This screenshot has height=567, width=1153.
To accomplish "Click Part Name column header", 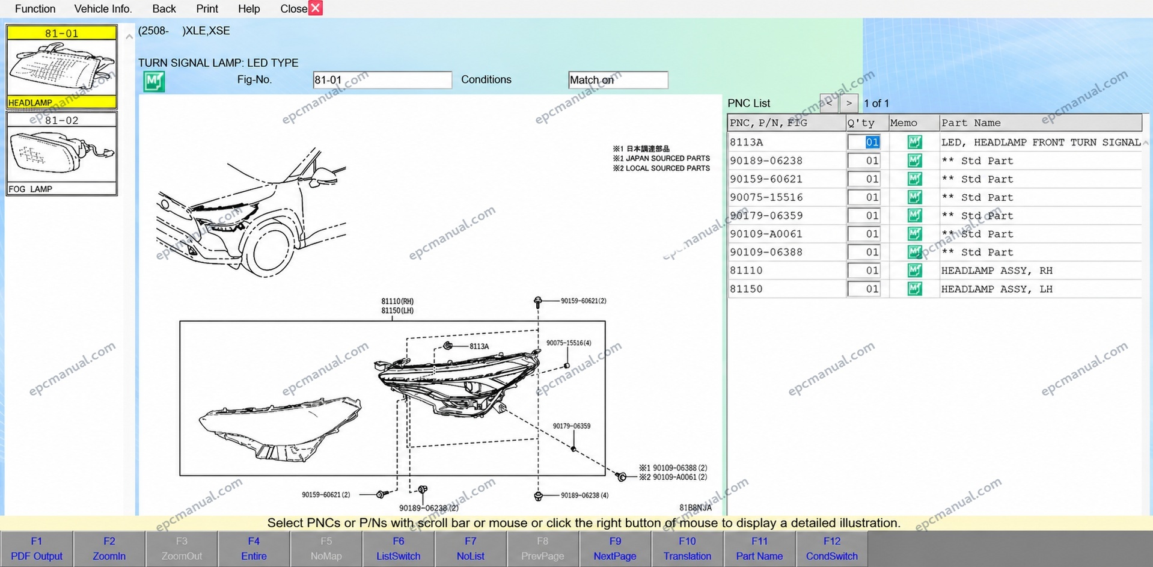I will pyautogui.click(x=1040, y=123).
